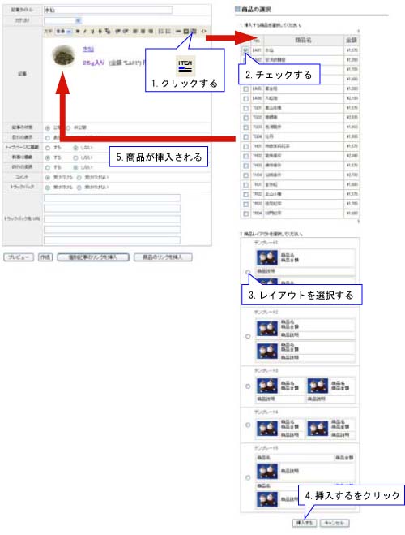Click the article title input field
This screenshot has width=405, height=535.
coord(108,10)
